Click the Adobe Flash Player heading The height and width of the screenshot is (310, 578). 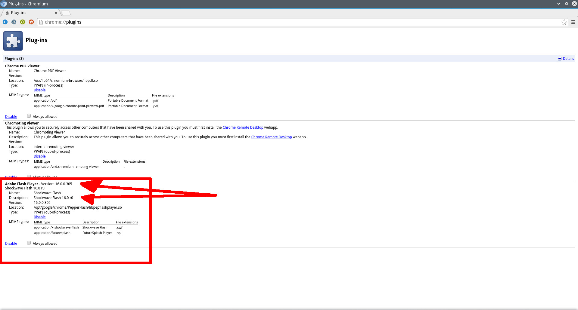tap(22, 184)
